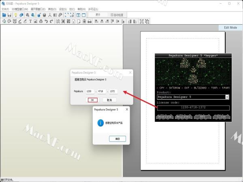The height and width of the screenshot is (182, 243).
Task: Click the save floppy disk icon
Action: click(9, 15)
